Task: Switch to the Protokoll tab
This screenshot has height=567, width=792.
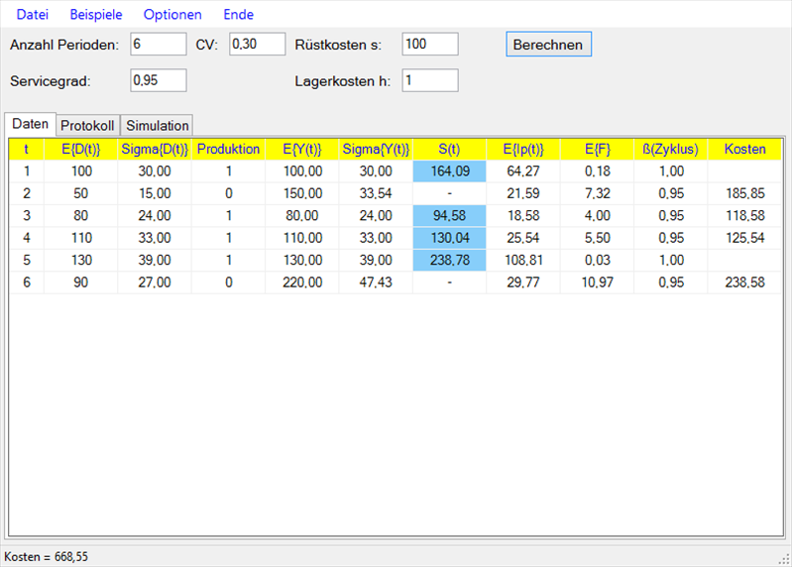Action: (x=87, y=126)
